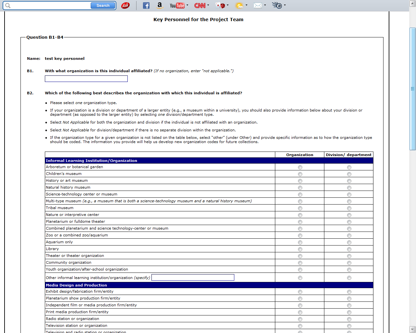Select Division/department for Multi-type museum
The image size is (416, 333).
(349, 201)
